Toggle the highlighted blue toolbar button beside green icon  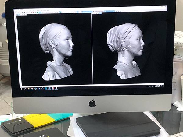(x=40, y=12)
